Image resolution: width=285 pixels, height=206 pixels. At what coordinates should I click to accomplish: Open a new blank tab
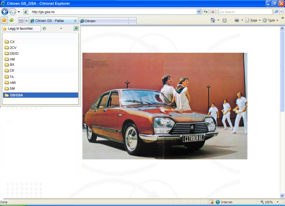pyautogui.click(x=132, y=21)
